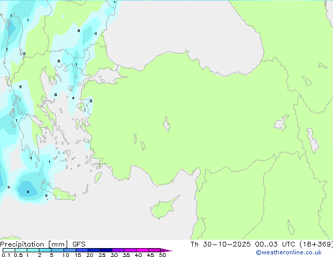The height and width of the screenshot is (257, 333).
Task: Select the 2–5 mm legend swatch
Action: coord(45,250)
